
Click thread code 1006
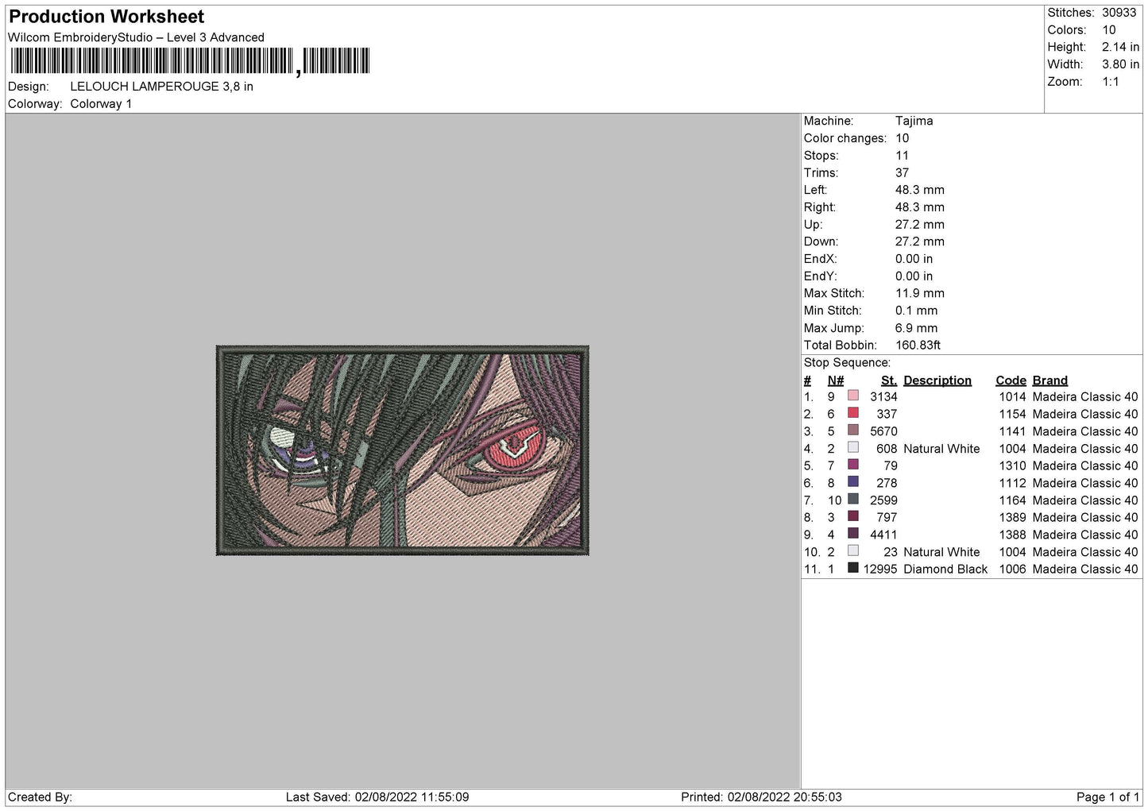tap(1012, 570)
